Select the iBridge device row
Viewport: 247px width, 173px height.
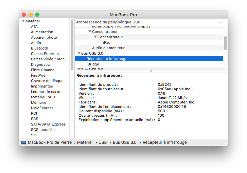point(149,64)
